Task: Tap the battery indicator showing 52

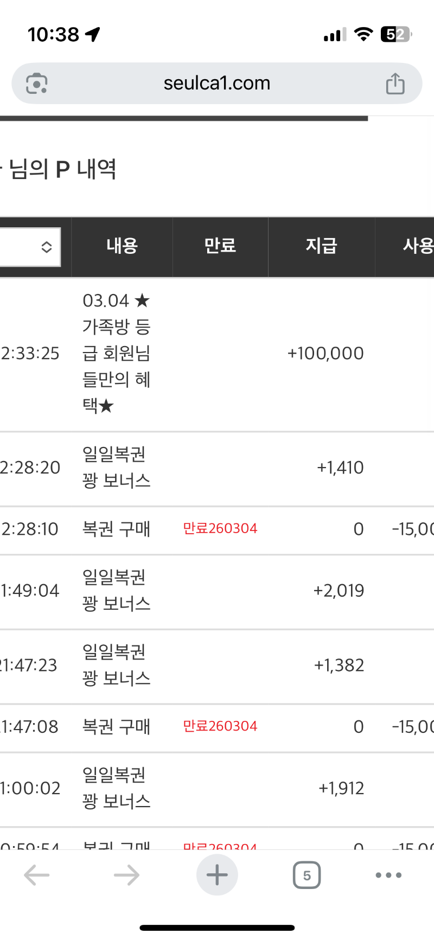Action: 395,35
